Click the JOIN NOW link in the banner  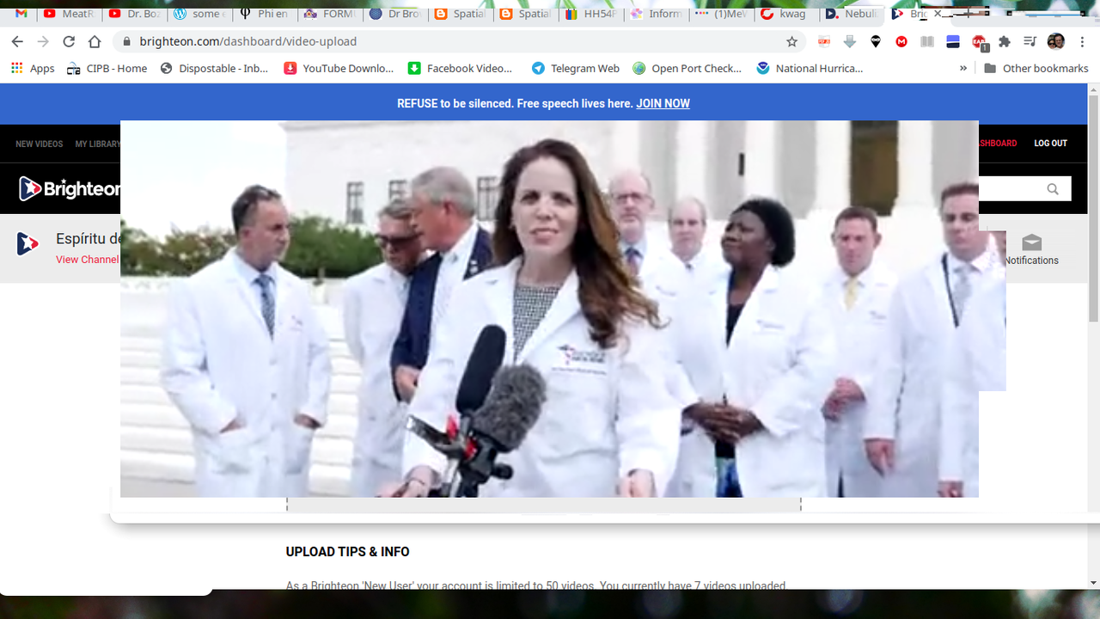coord(663,103)
